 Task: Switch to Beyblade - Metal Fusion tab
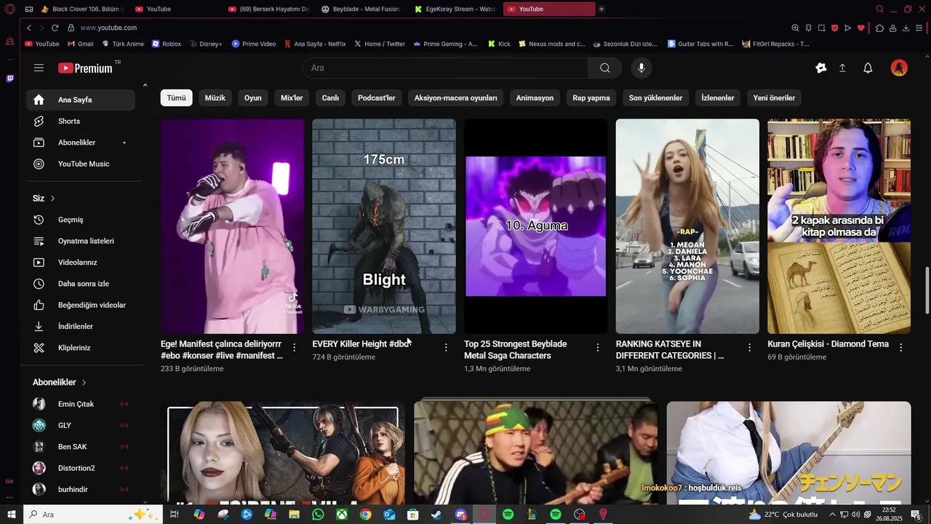click(361, 9)
